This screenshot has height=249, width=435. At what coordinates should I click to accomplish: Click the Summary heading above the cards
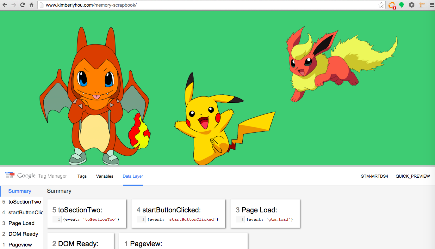pos(59,191)
